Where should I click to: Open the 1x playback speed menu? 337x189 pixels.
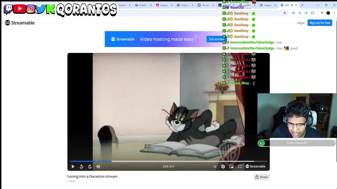point(215,166)
